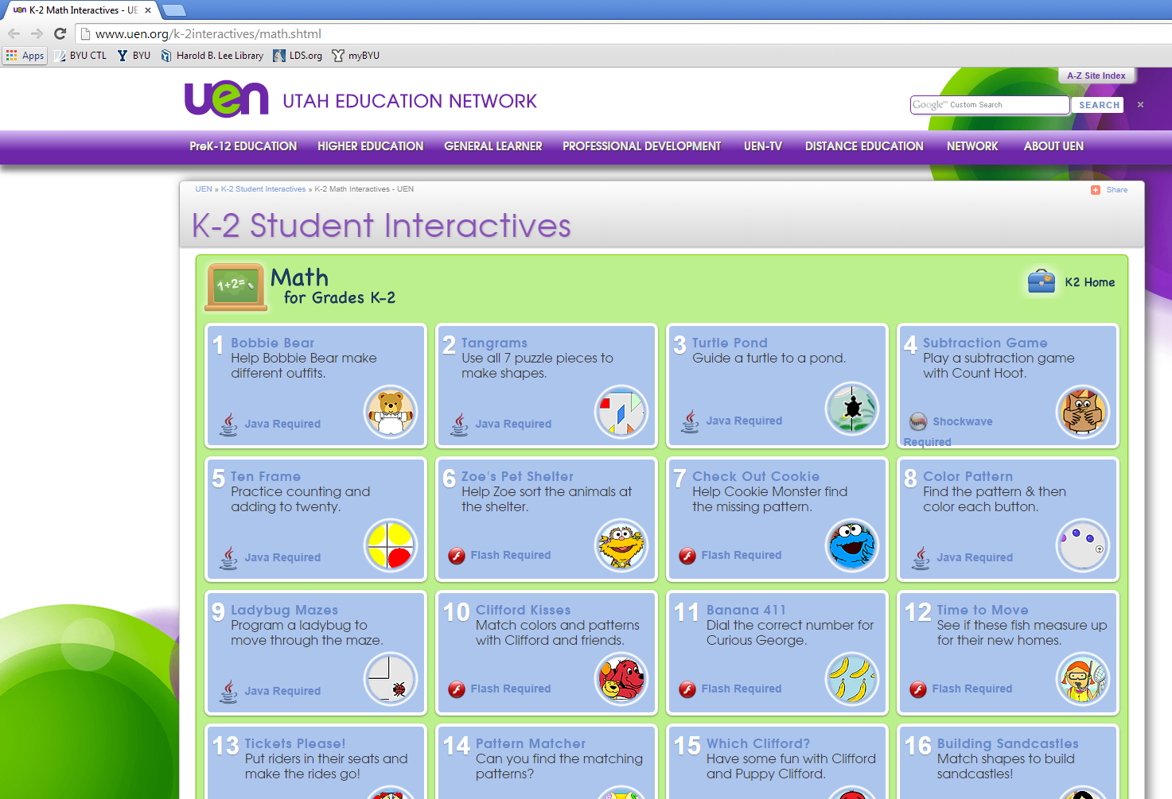Viewport: 1172px width, 799px height.
Task: Open the Harold B. Lee Library bookmark
Action: click(212, 56)
